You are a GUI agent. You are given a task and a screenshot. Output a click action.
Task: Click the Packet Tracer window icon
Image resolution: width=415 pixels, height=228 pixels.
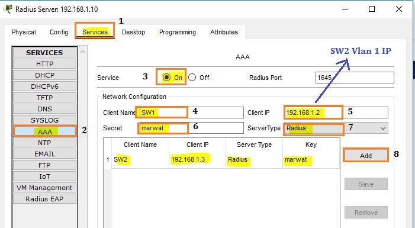(8, 9)
